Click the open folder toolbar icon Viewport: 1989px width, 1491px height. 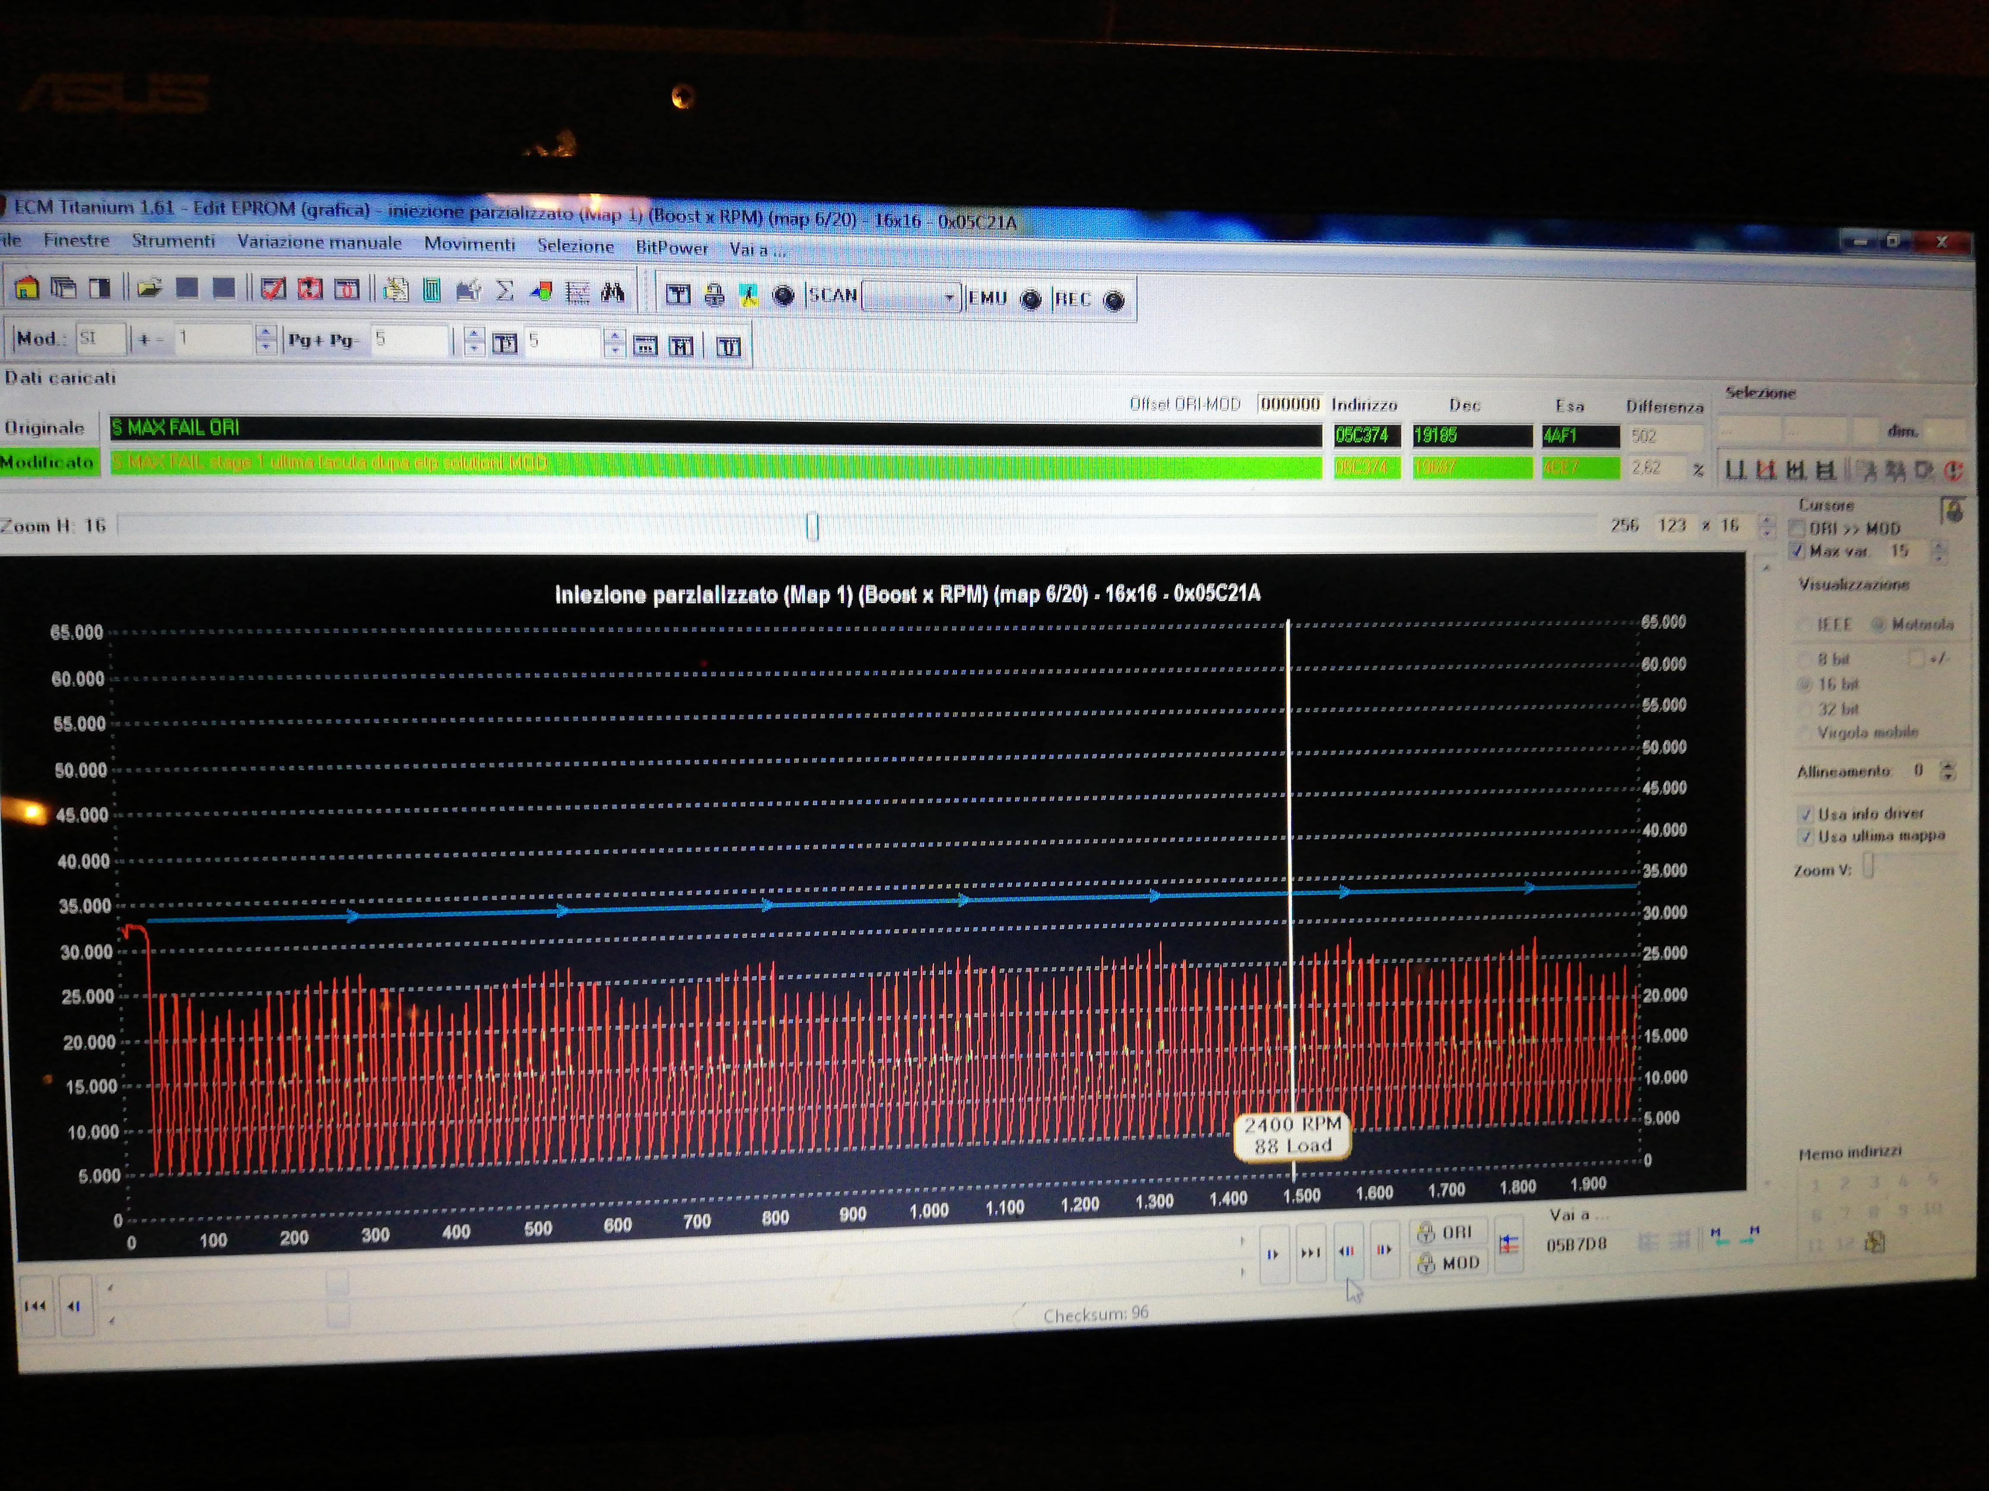(149, 289)
